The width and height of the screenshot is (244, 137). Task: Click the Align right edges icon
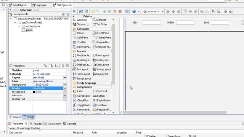point(178,11)
